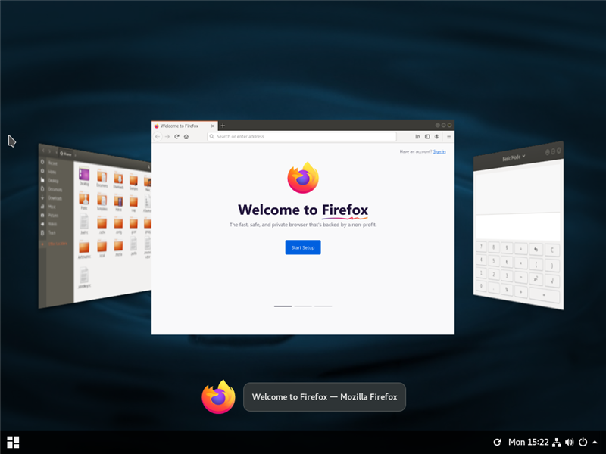Click the x² square key in Calculator
The image size is (606, 454).
[x=536, y=279]
